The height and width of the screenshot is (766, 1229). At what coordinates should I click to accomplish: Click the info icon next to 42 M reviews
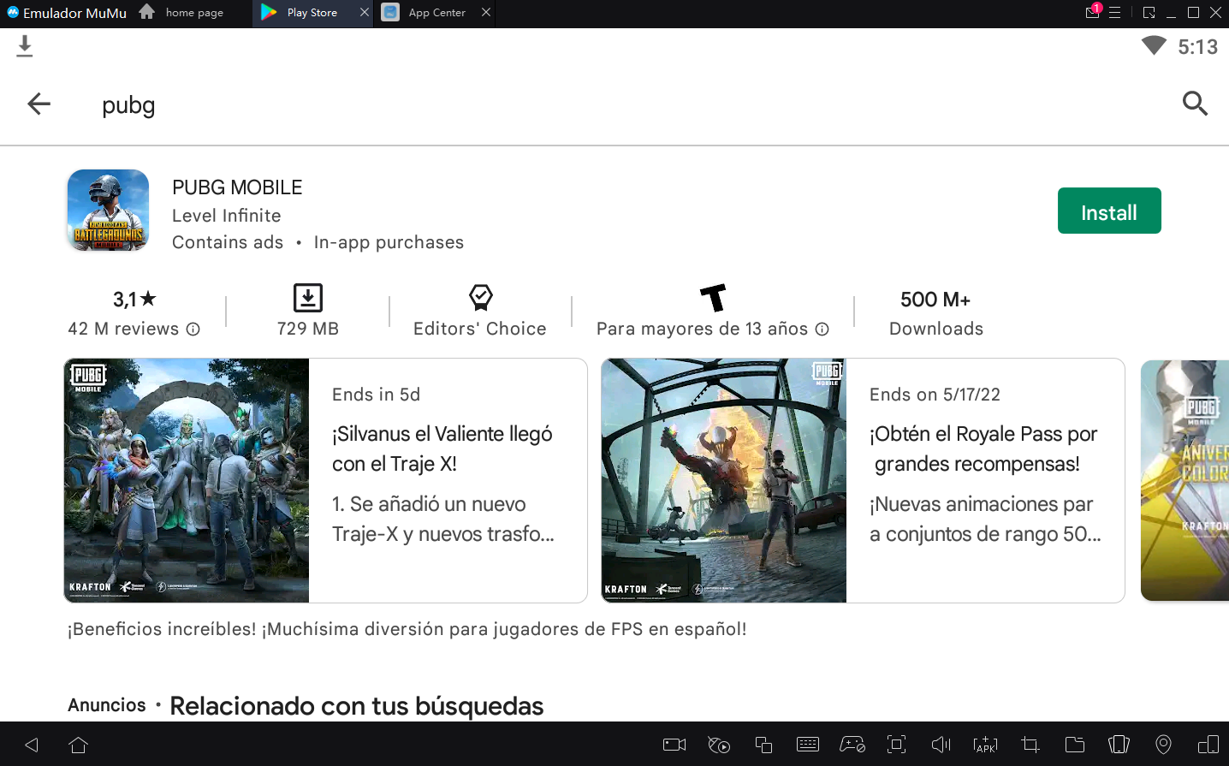pos(193,330)
